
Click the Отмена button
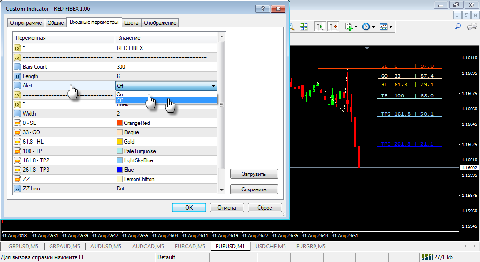[x=227, y=208]
